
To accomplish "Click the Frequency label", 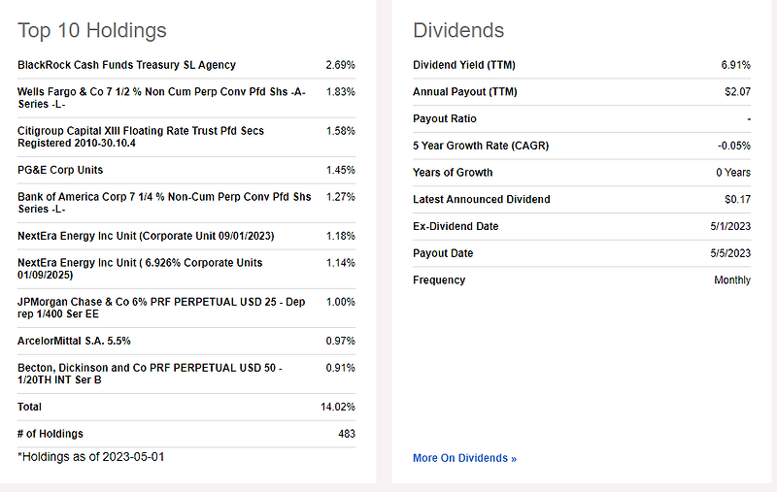I will click(x=439, y=280).
